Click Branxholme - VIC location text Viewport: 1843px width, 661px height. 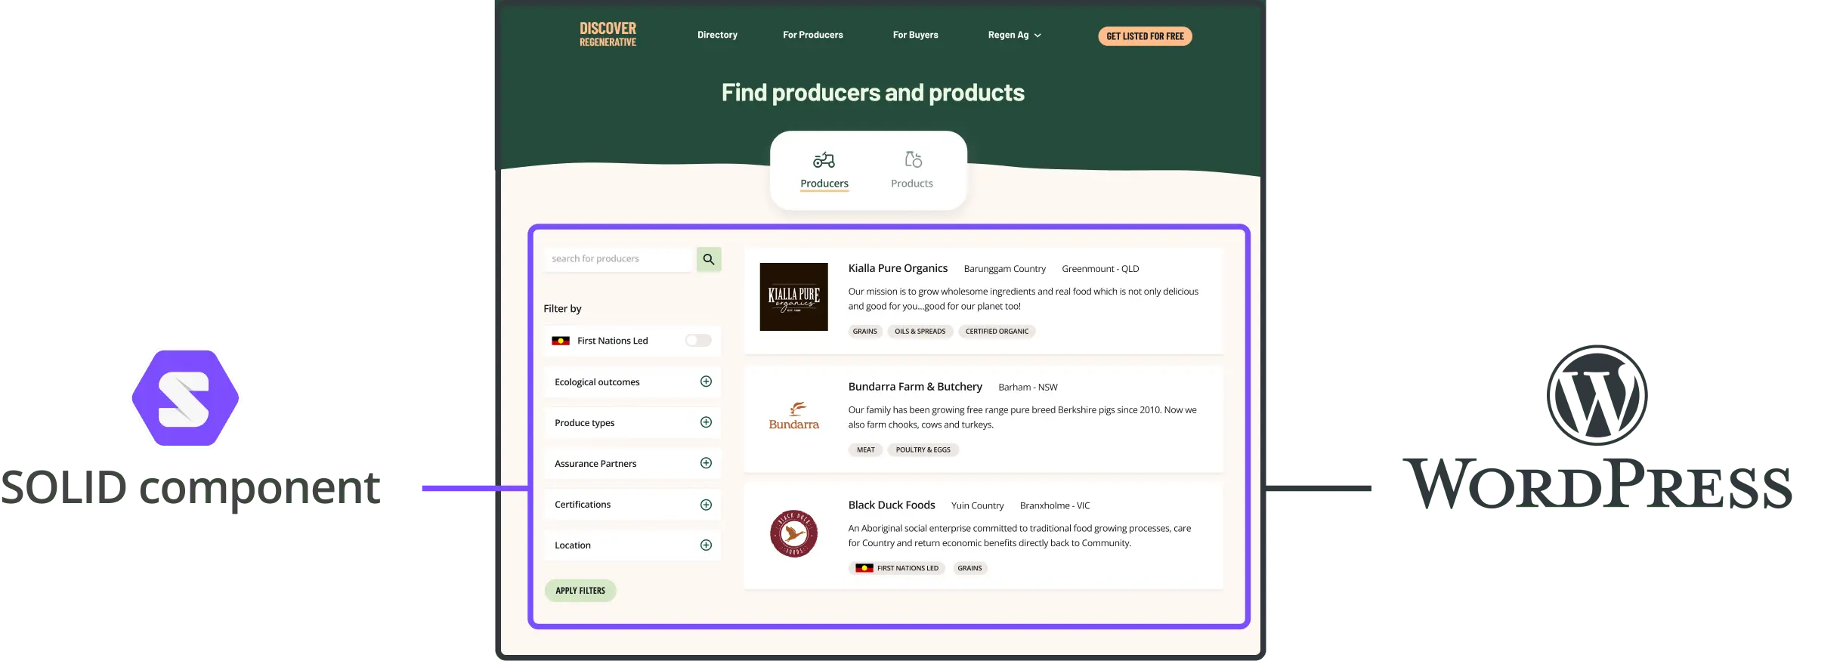click(x=1055, y=506)
